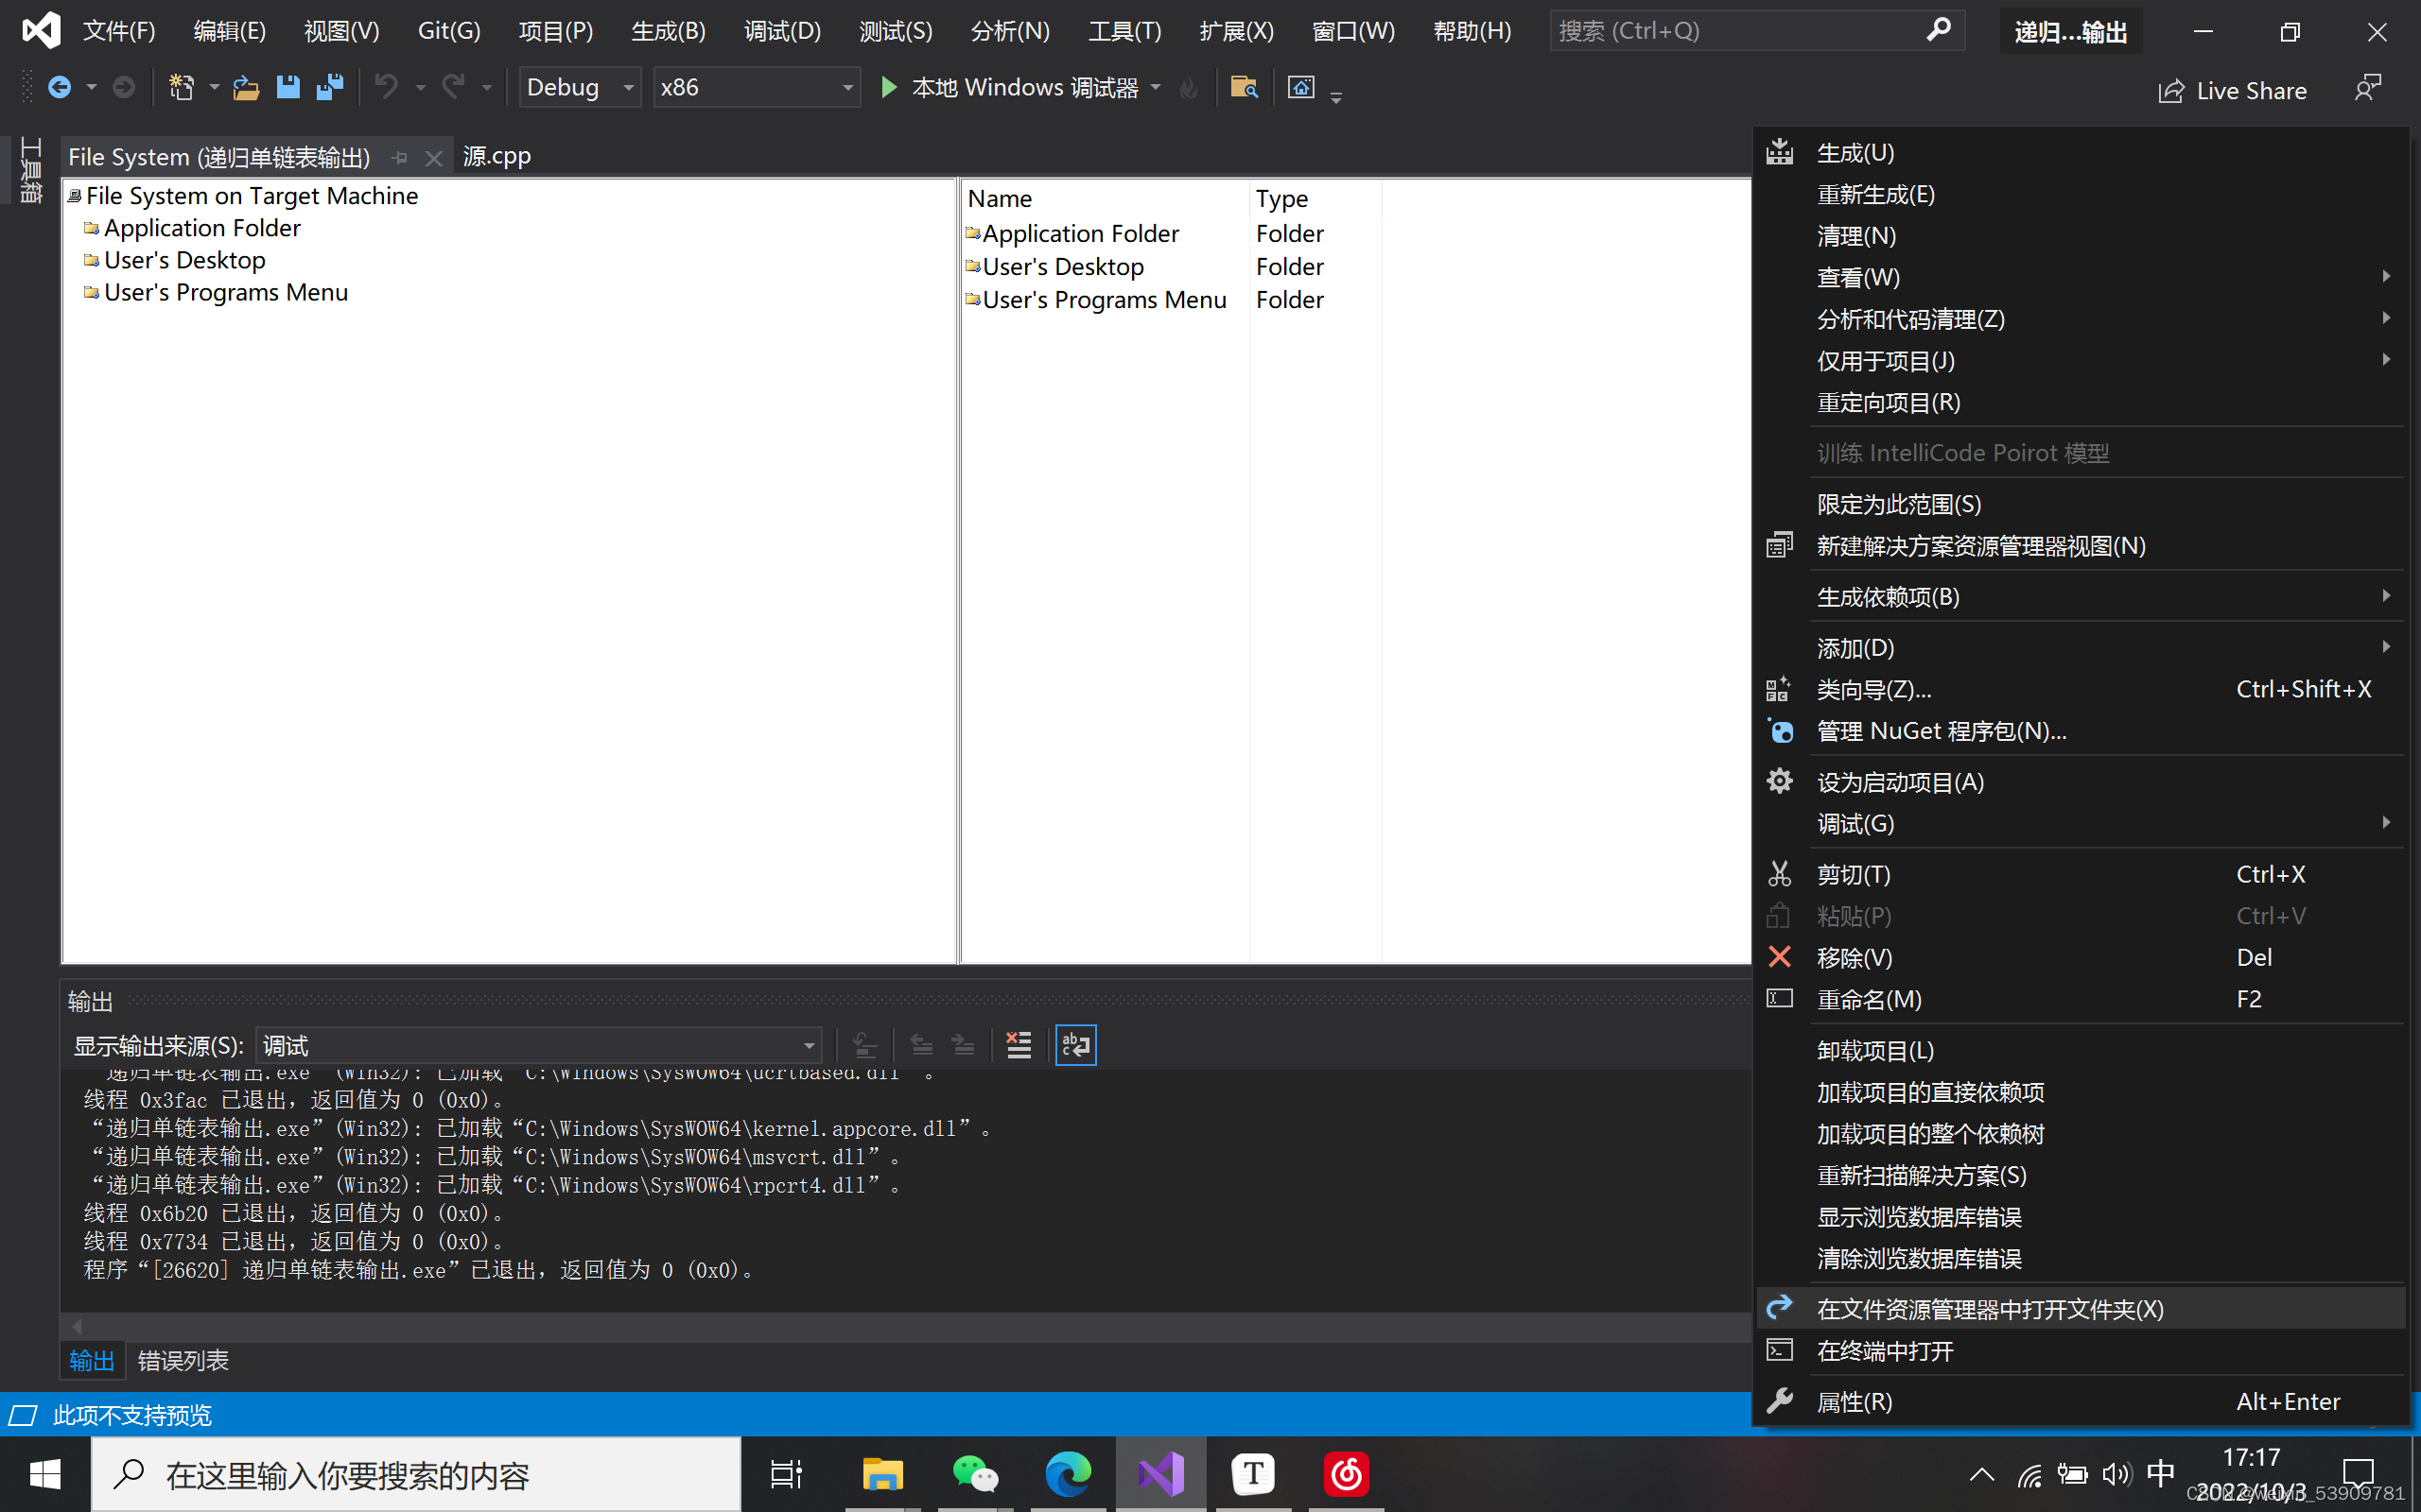Choose 设为启动项目 from context menu

tap(1900, 782)
